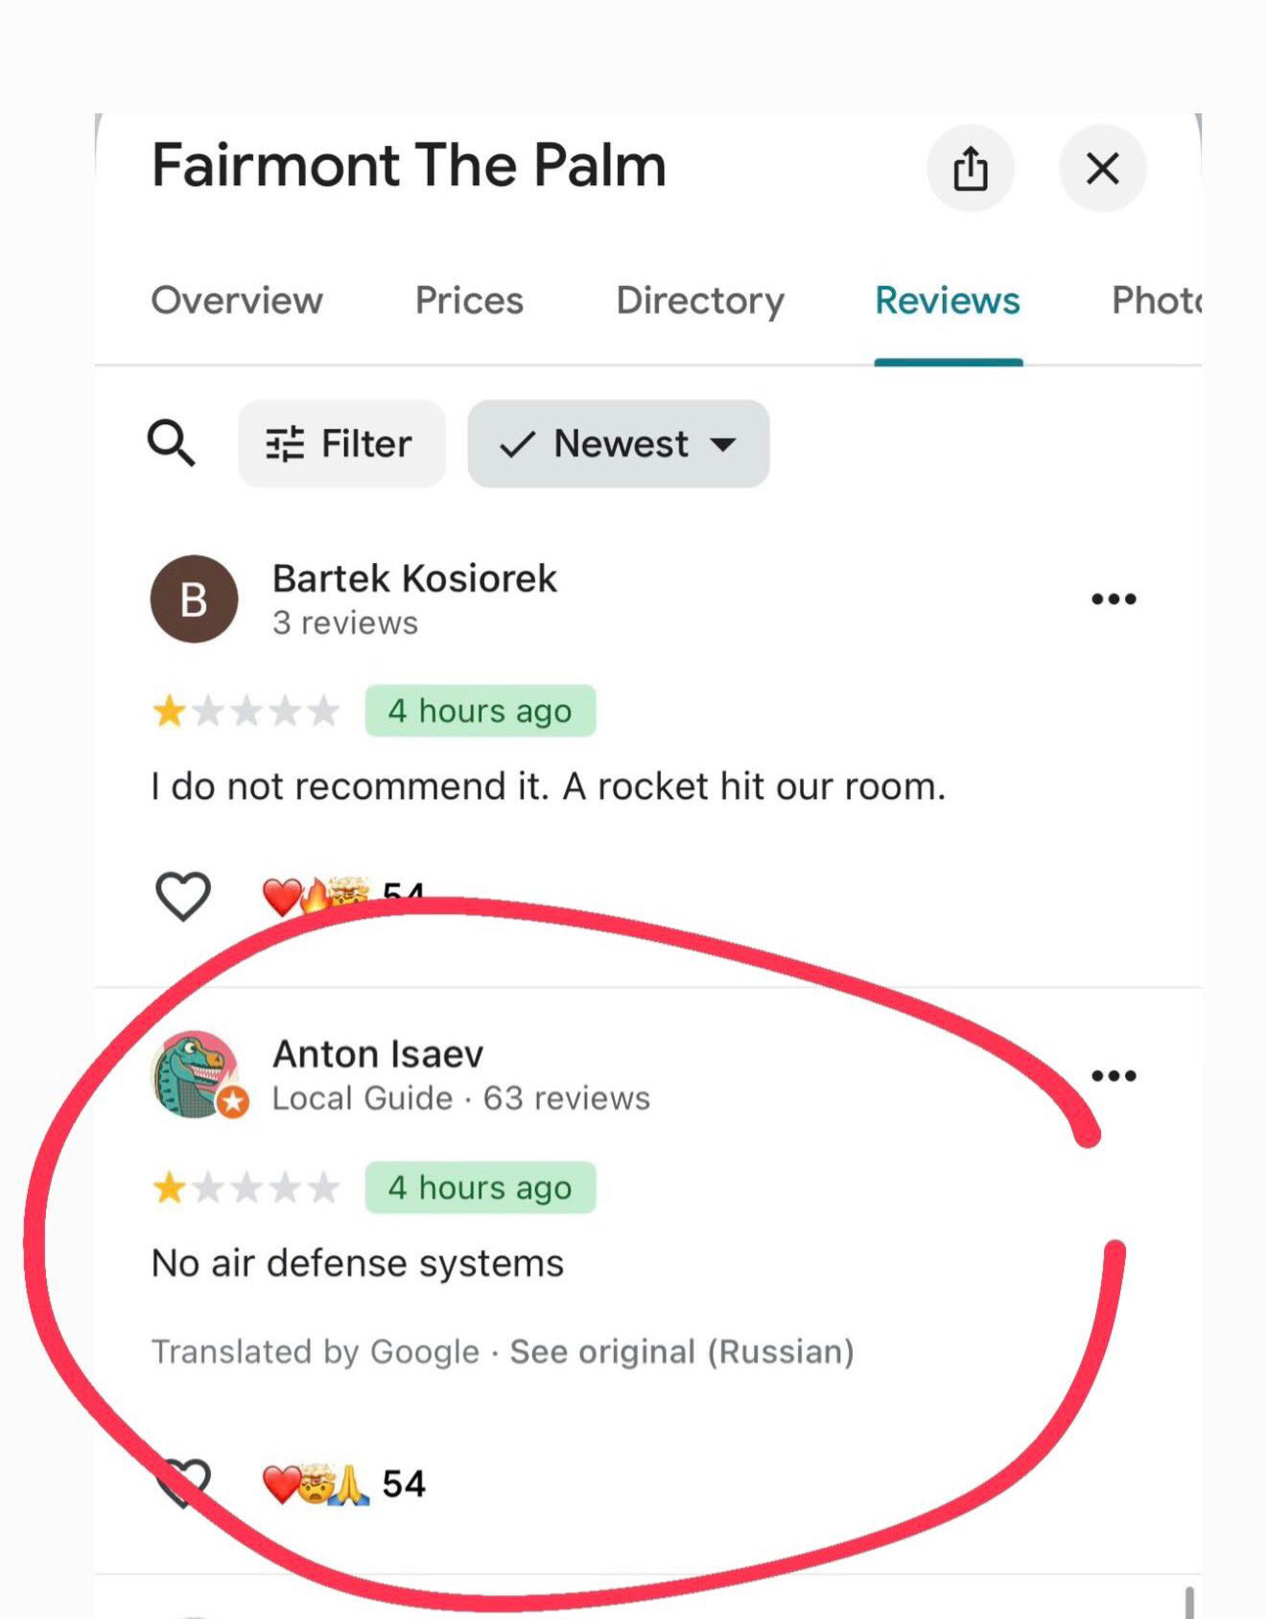Screen dimensions: 1266x1619
Task: Open more options for Bartek Kosiorek's review
Action: coord(1114,599)
